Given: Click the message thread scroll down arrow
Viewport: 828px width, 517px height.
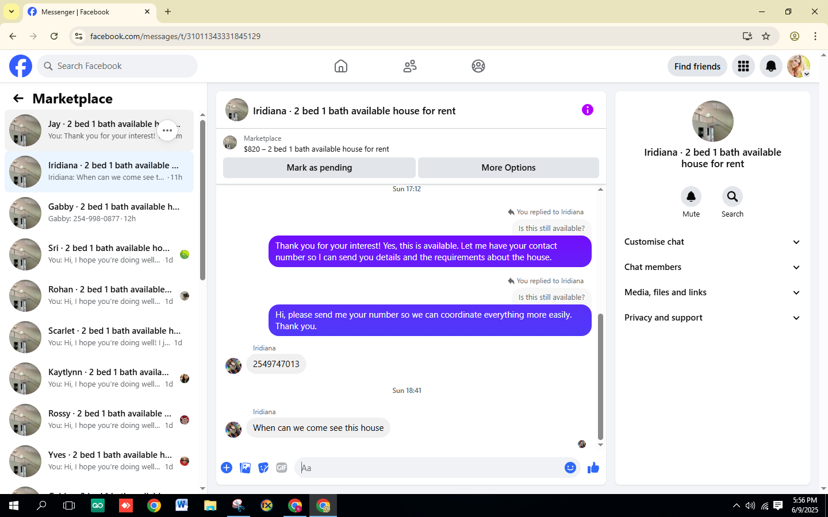Looking at the screenshot, I should pyautogui.click(x=600, y=445).
